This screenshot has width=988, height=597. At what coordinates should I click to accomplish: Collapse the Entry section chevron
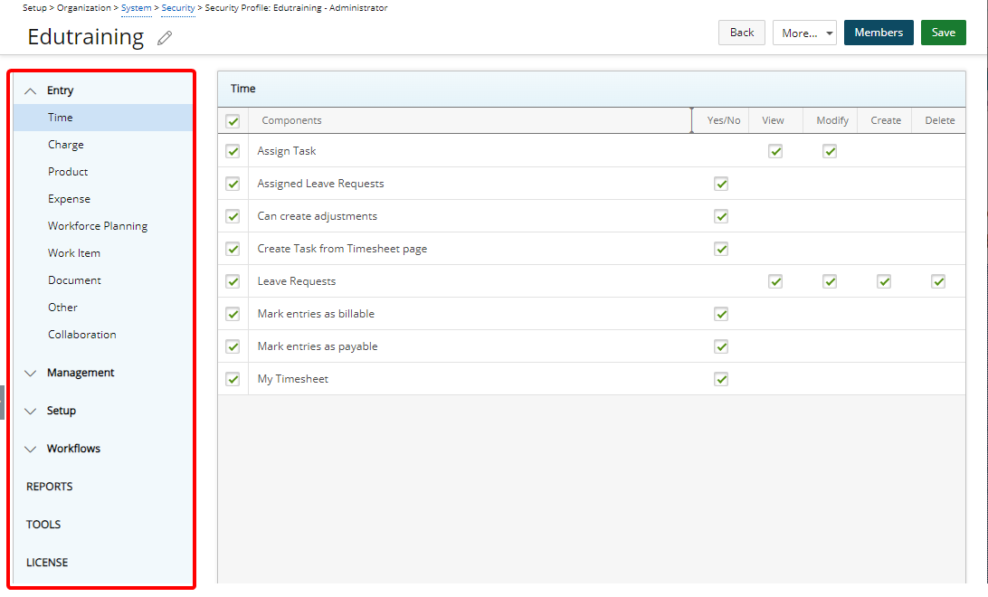pos(30,90)
